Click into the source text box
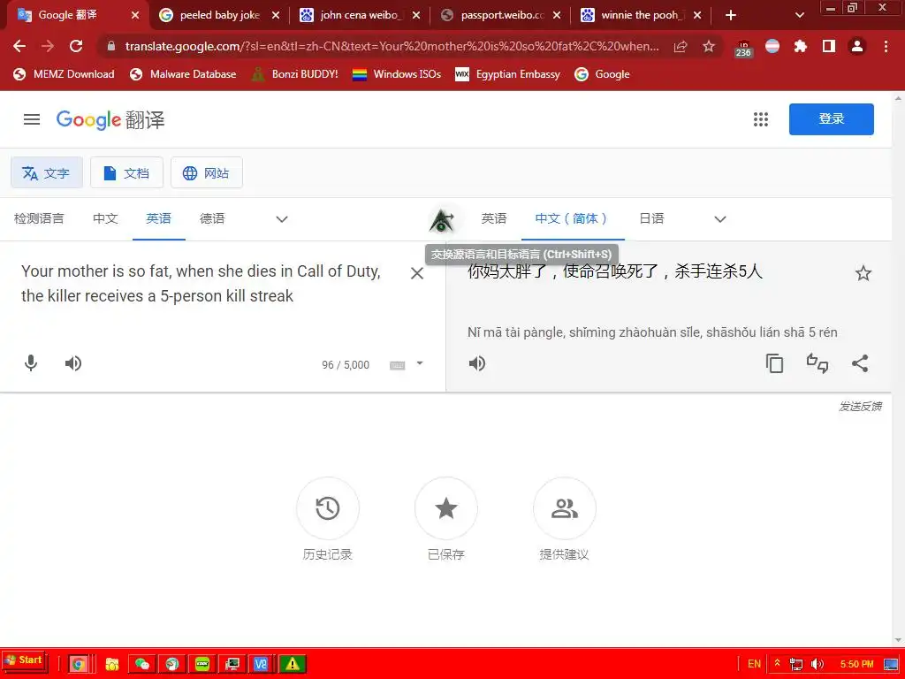Screen dimensions: 905x679 pos(202,284)
